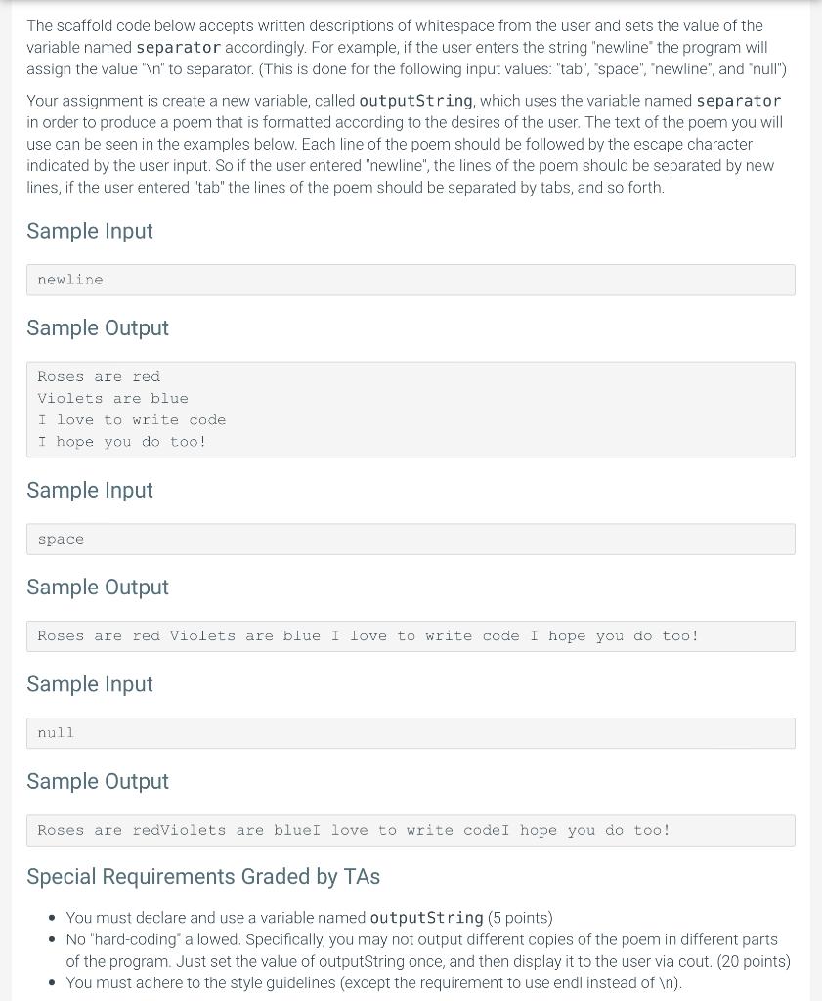
Task: Click the "Violets are blue" line in the multi-line output
Action: tap(112, 399)
